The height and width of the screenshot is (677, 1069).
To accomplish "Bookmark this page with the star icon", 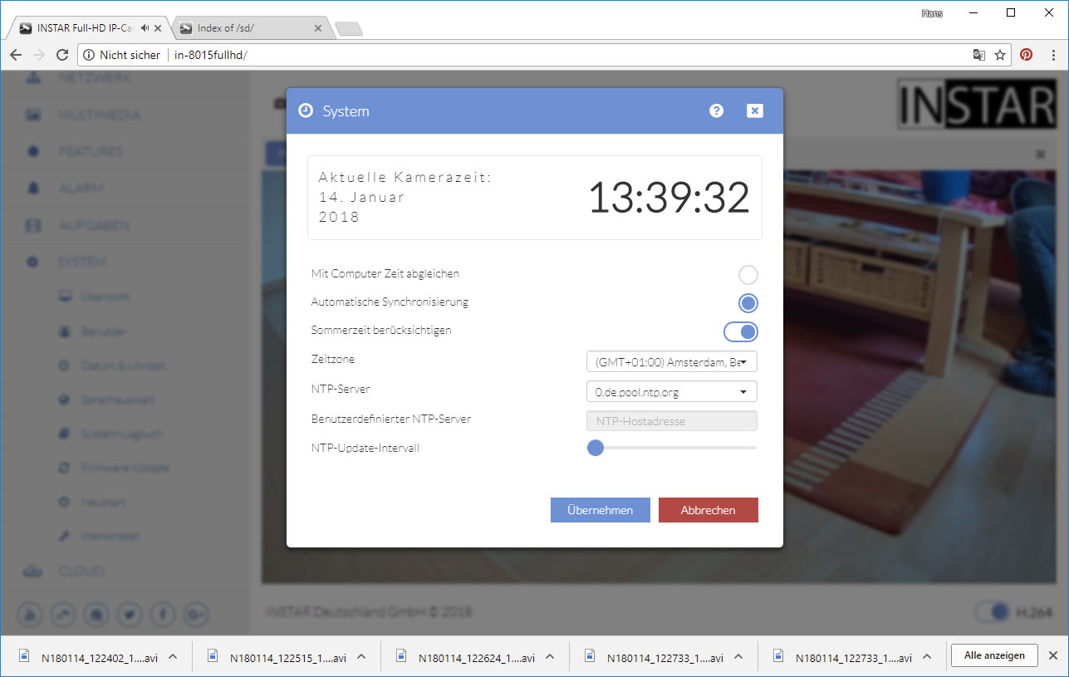I will coord(1000,55).
